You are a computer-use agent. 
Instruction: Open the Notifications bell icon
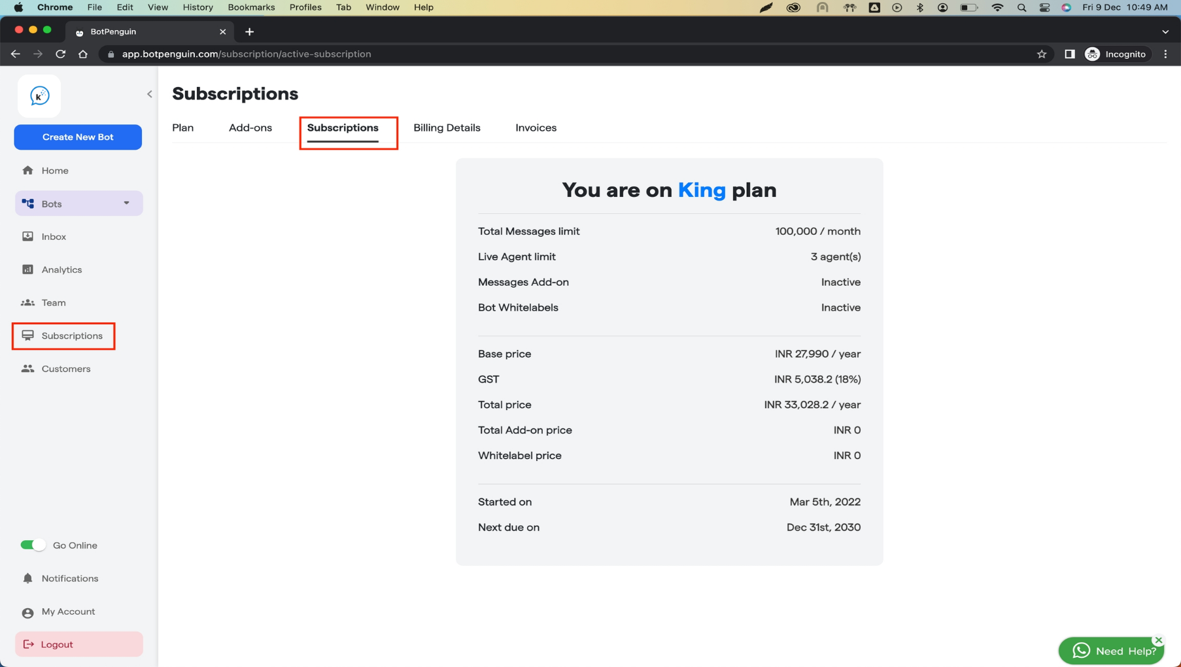27,578
